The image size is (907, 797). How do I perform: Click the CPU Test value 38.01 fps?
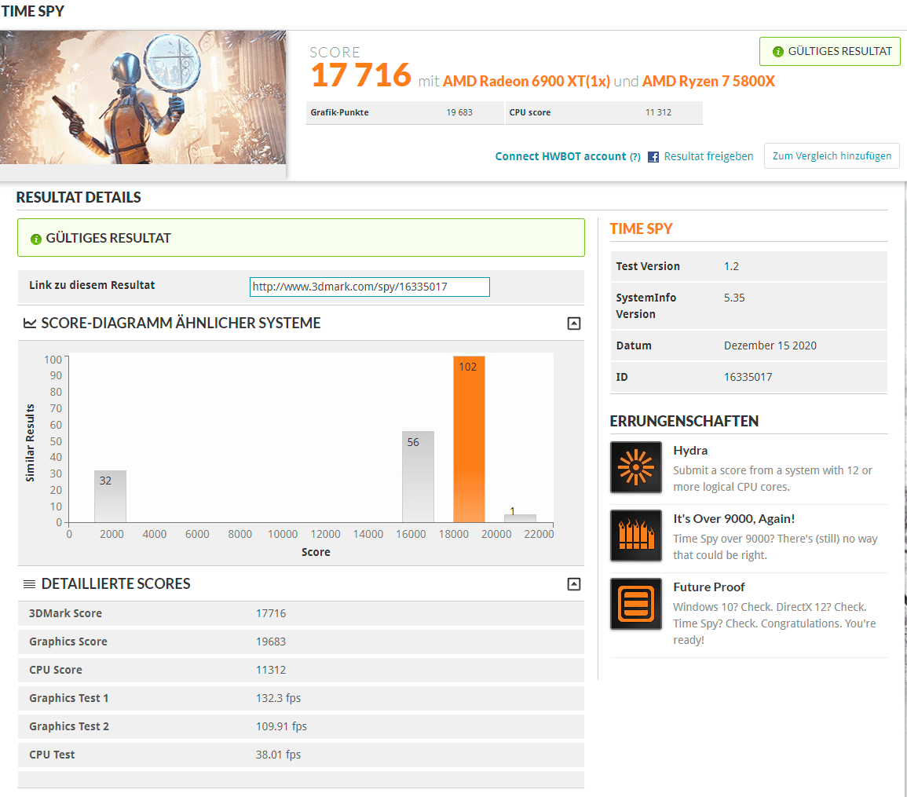(x=278, y=755)
